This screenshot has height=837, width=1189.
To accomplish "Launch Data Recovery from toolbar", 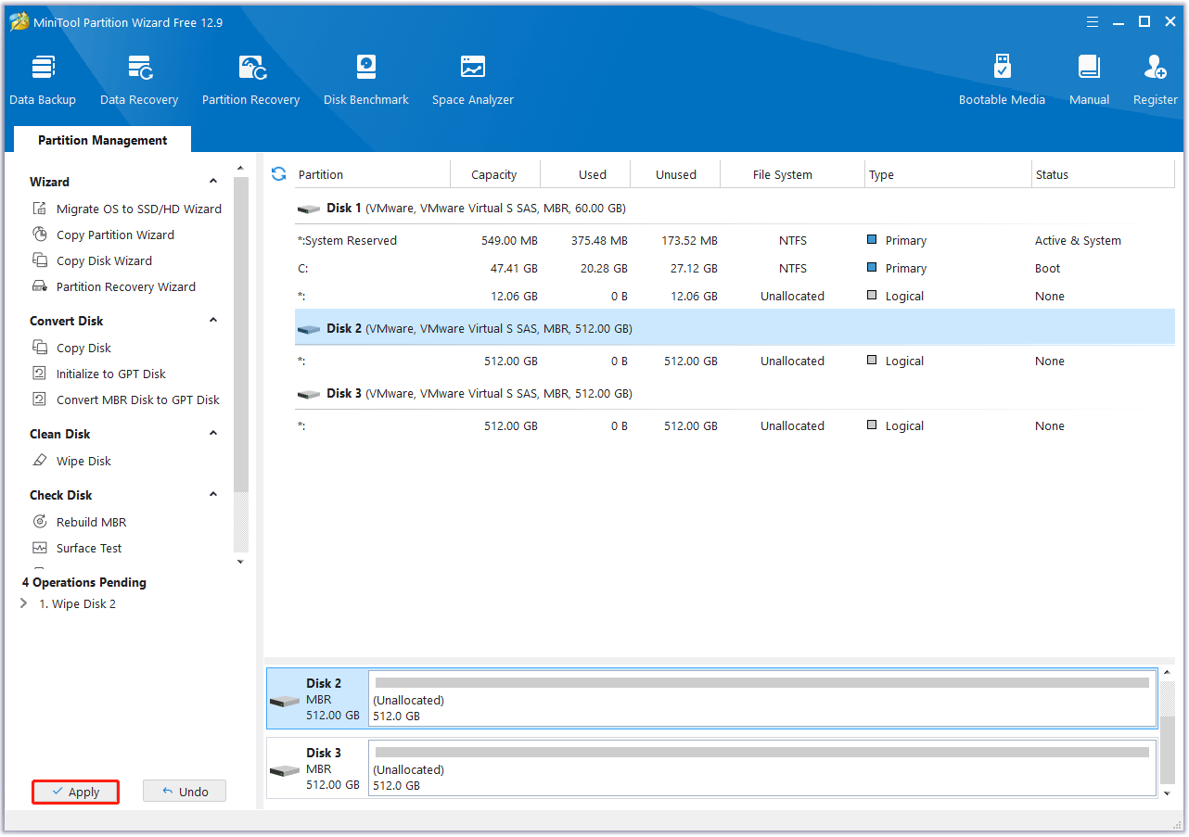I will click(x=139, y=80).
